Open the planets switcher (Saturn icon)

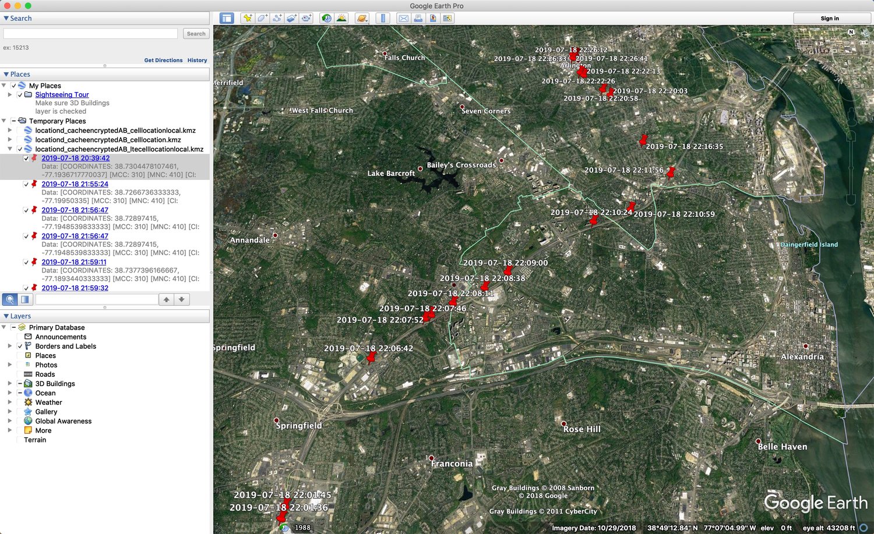362,18
